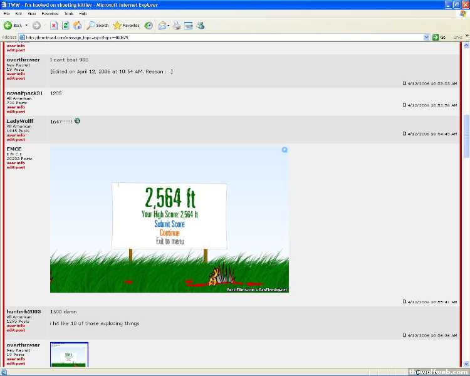Open overthrower's small screenshot thumbnail
Screen dimensions: 470x376
(x=69, y=354)
